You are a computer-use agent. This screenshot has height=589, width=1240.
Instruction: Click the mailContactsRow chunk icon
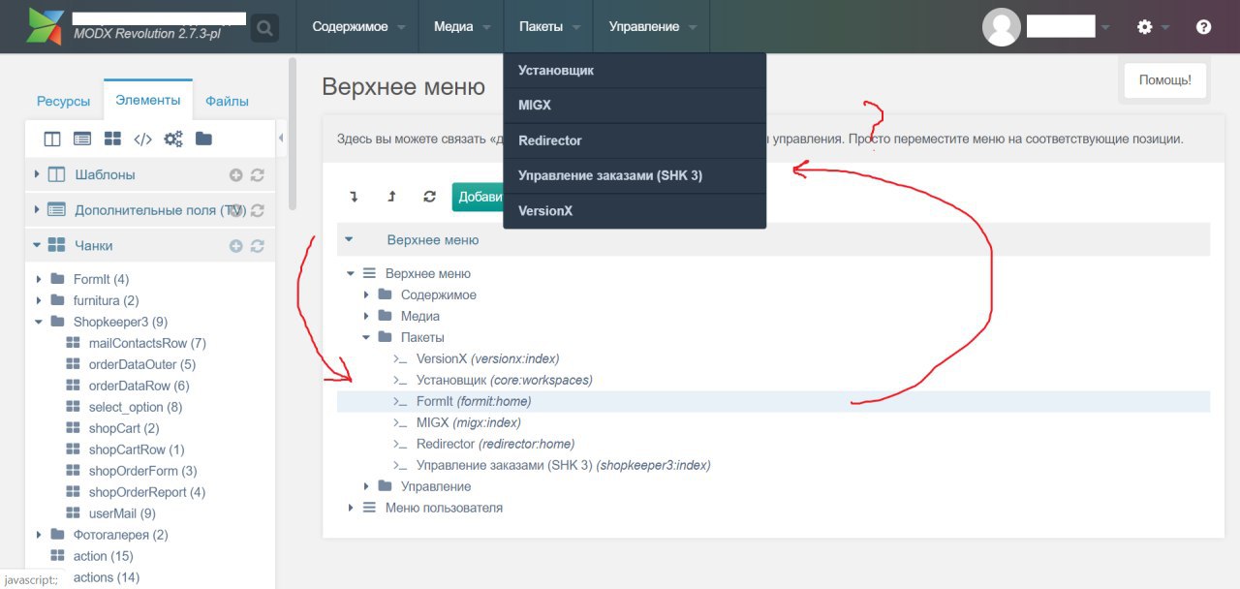pos(73,343)
